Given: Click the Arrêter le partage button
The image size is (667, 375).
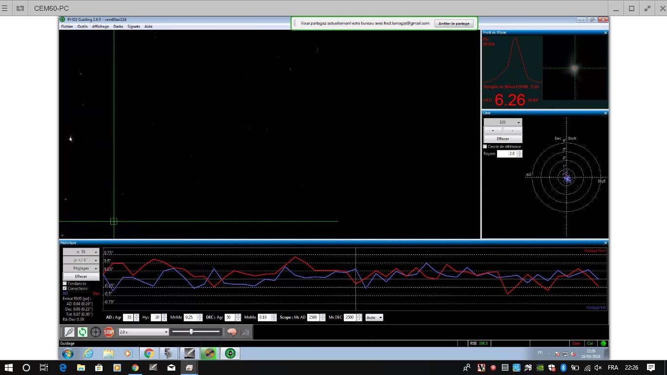Looking at the screenshot, I should [454, 23].
